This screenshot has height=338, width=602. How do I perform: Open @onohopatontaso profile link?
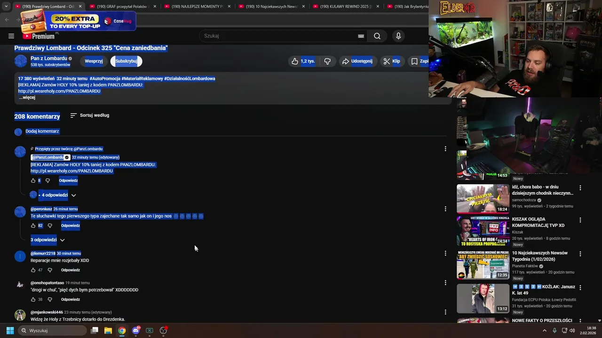tap(47, 283)
